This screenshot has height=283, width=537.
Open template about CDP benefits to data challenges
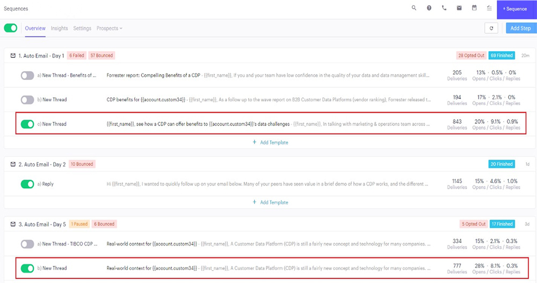pyautogui.click(x=198, y=124)
